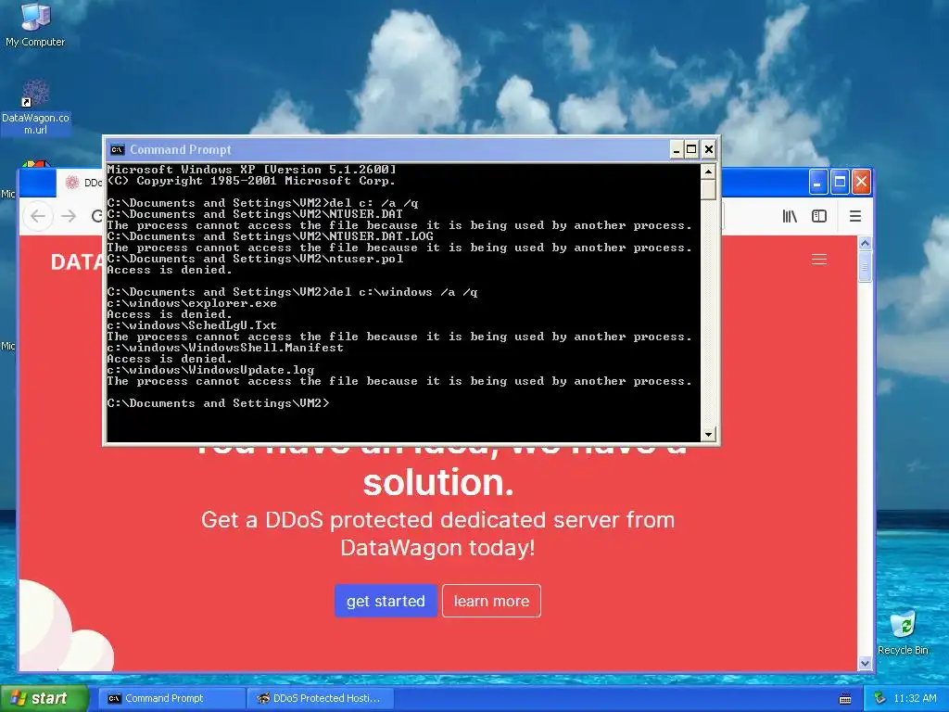Viewport: 949px width, 712px height.
Task: Click the Start button
Action: [43, 698]
